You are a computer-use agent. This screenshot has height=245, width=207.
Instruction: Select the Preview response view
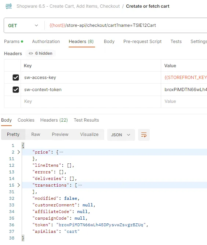click(x=60, y=134)
